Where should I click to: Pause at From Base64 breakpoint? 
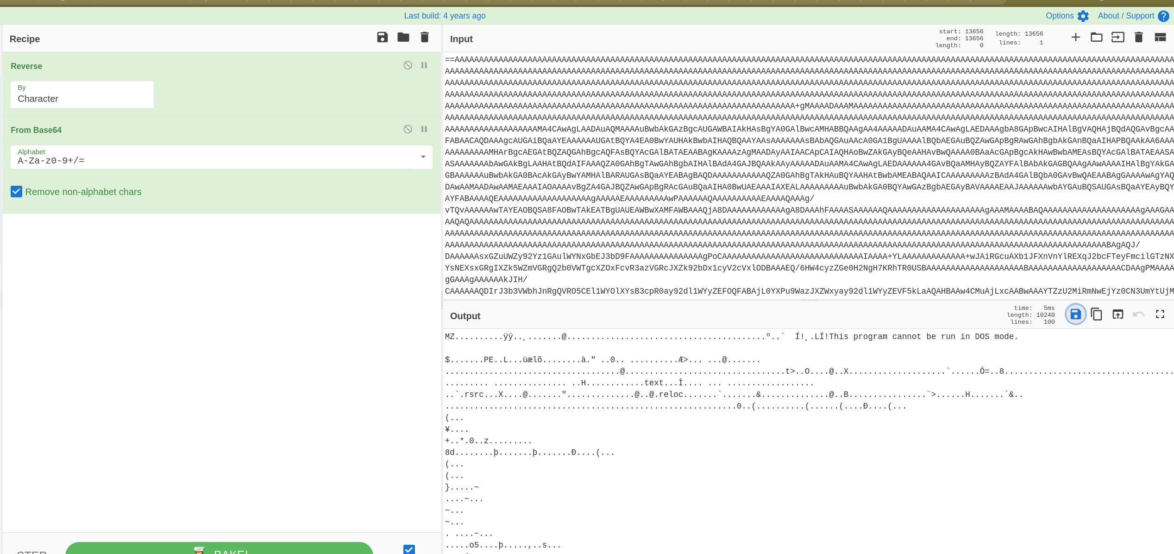(x=424, y=129)
